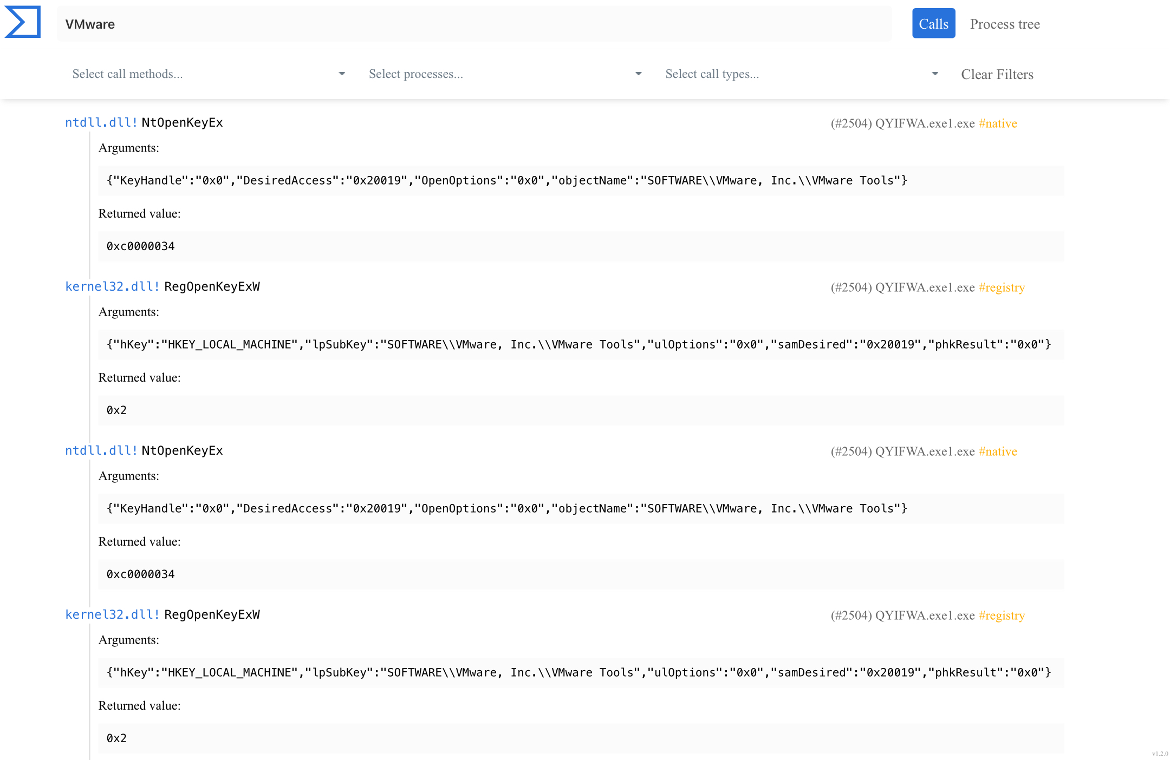
Task: Click the first NtOpenKeyEx arguments JSON block
Action: [x=581, y=181]
